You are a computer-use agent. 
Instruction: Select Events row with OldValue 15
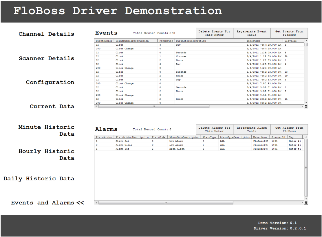[199, 99]
